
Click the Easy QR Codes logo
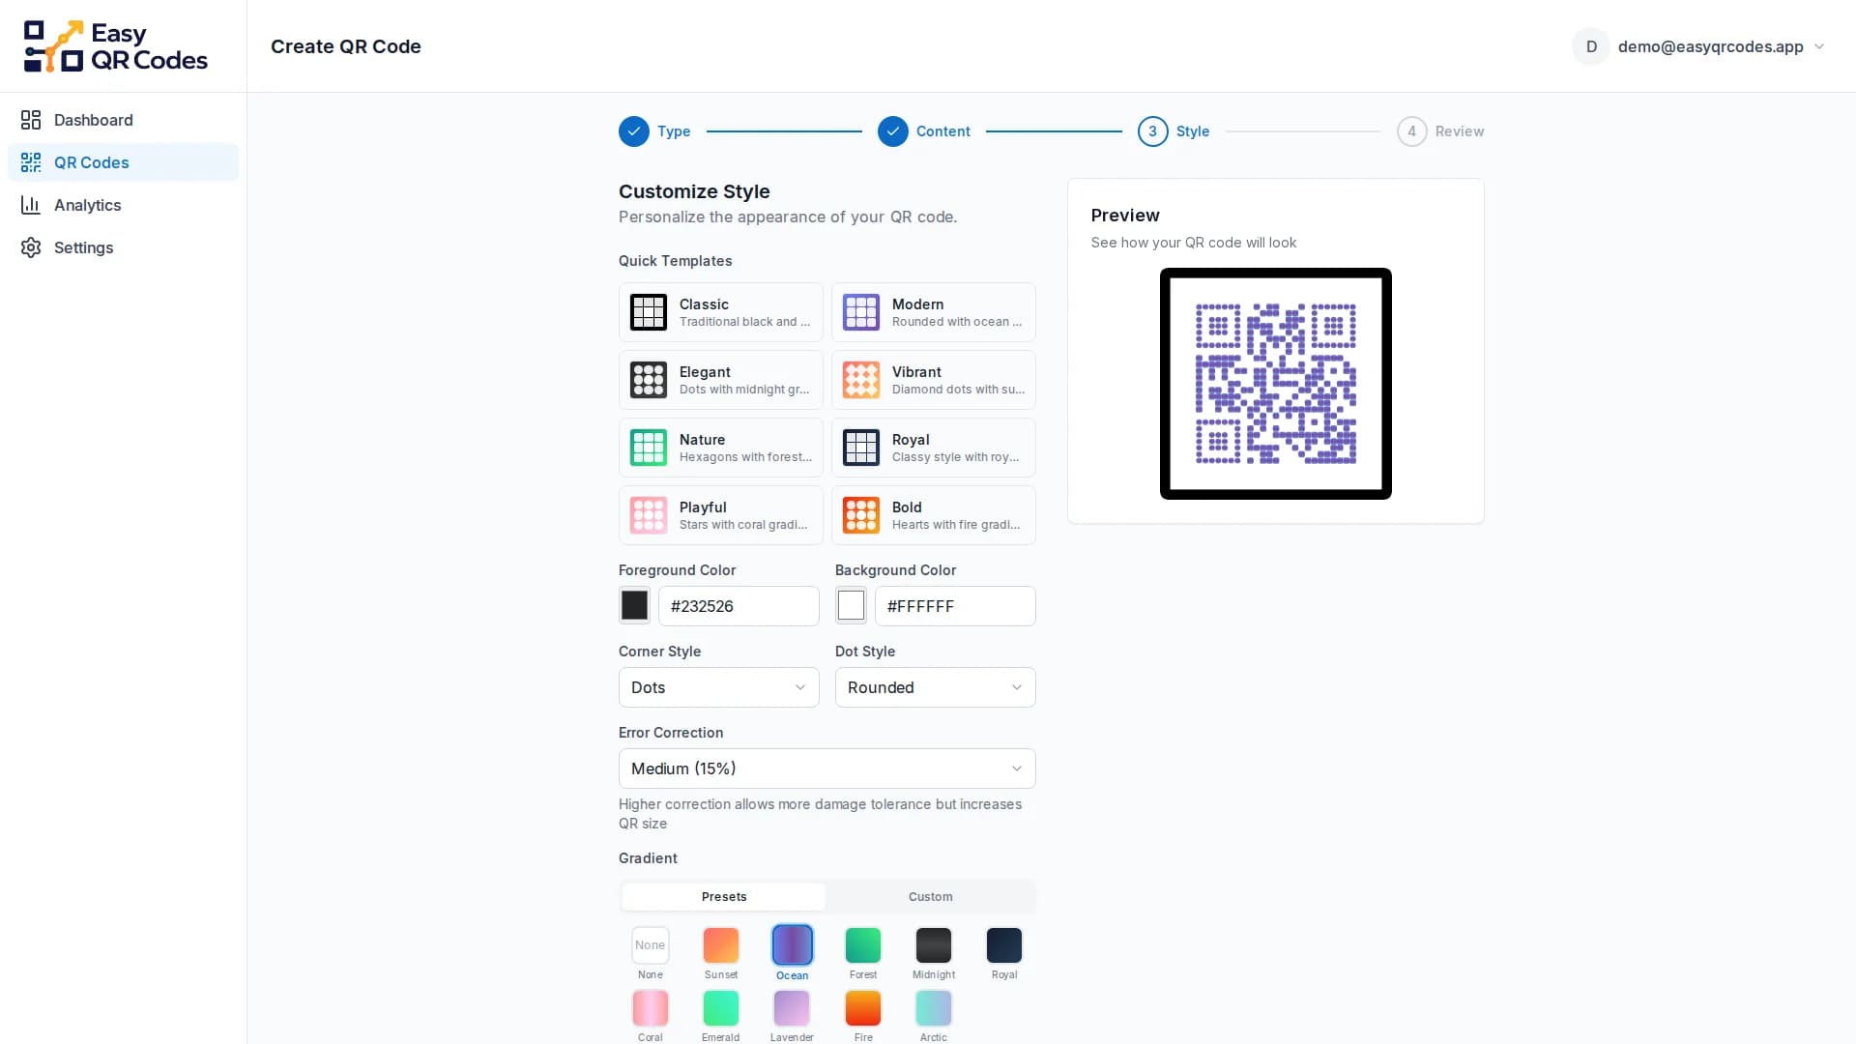click(116, 46)
